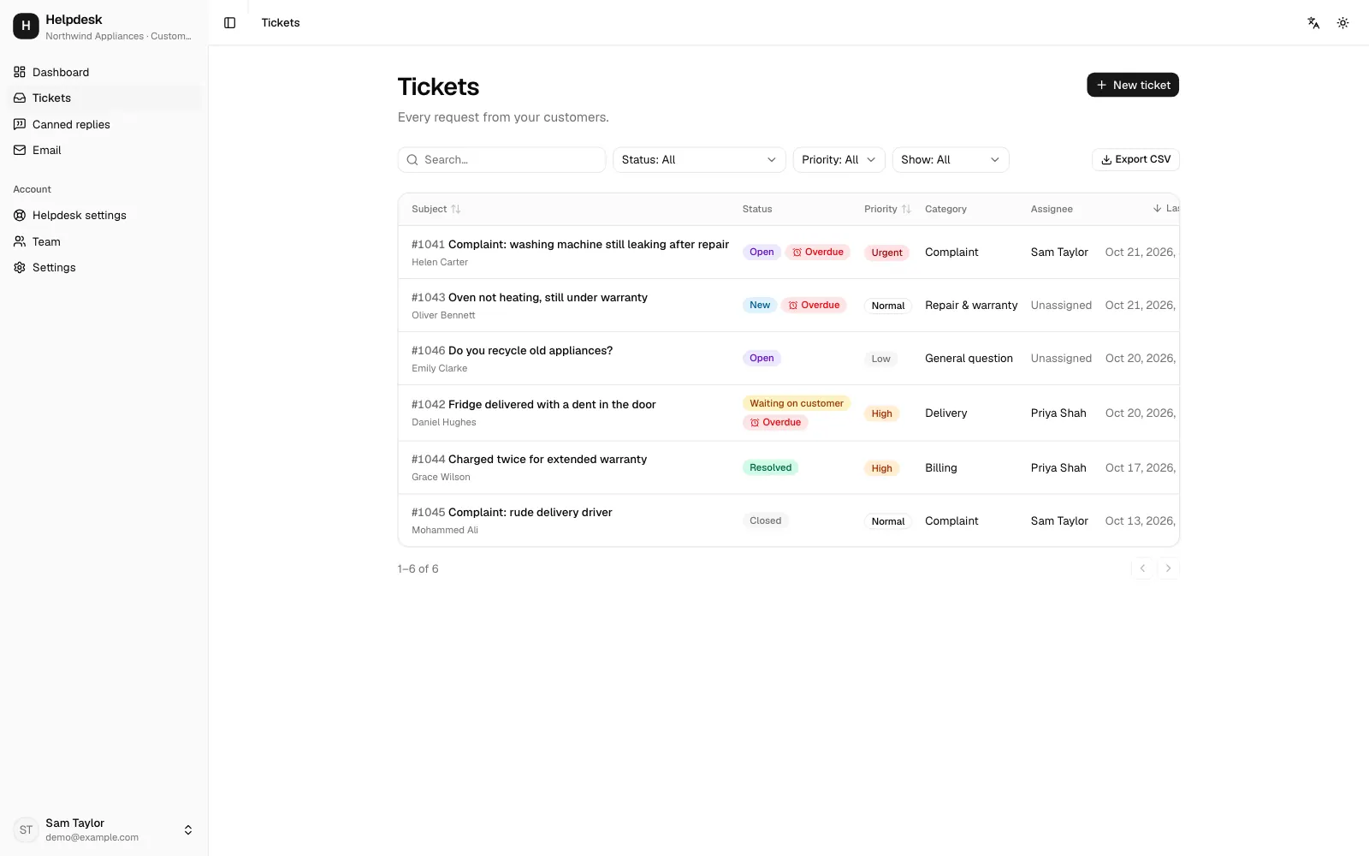The image size is (1369, 856).
Task: Expand the Sam Taylor account menu
Action: pos(104,829)
